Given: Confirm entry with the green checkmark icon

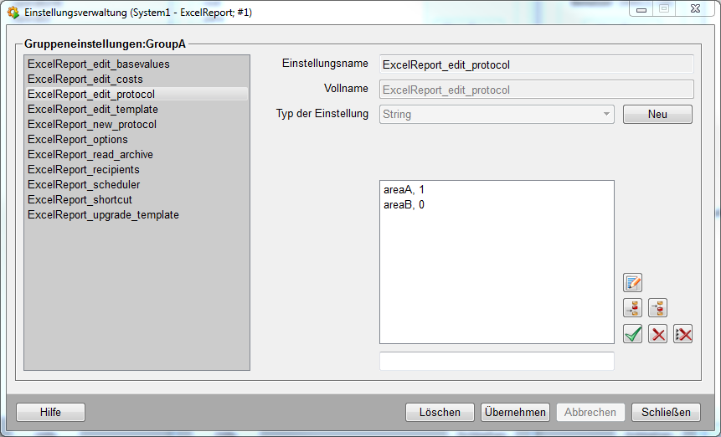Looking at the screenshot, I should coord(633,333).
